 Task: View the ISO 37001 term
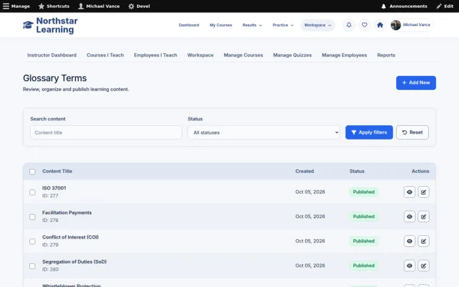[x=409, y=192]
